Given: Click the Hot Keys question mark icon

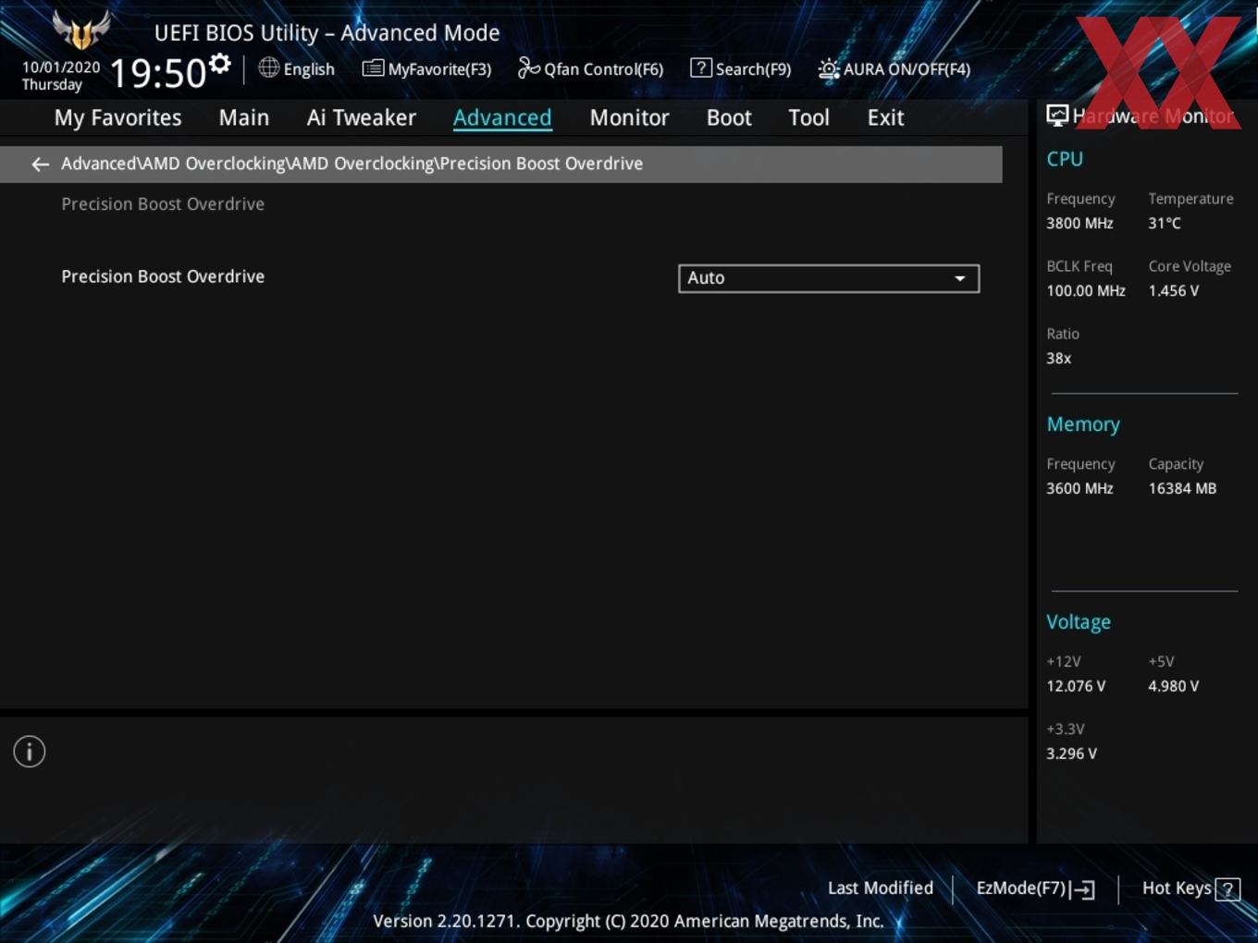Looking at the screenshot, I should (x=1227, y=889).
